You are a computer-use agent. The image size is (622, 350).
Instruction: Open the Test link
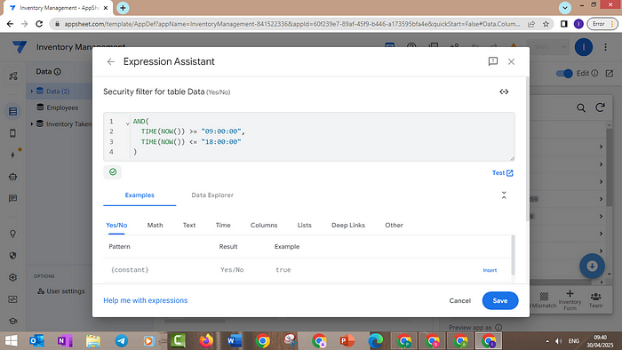point(502,173)
